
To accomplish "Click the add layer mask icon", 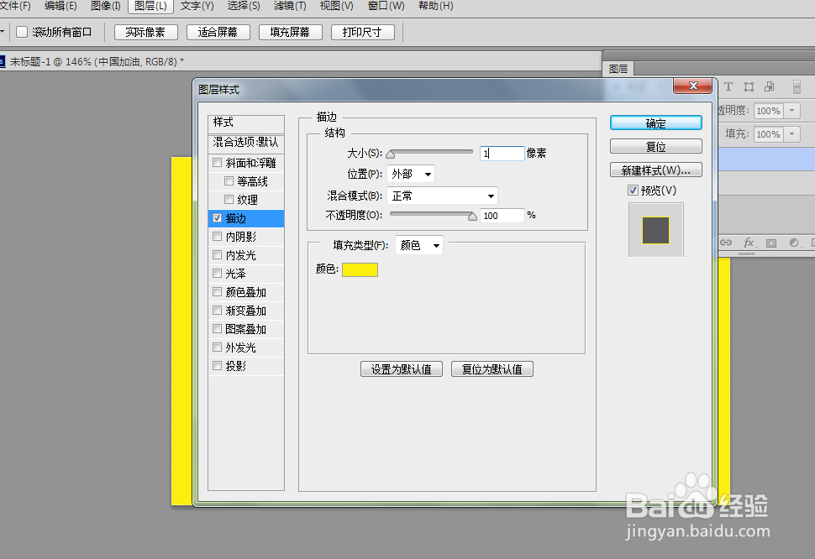I will (x=770, y=243).
